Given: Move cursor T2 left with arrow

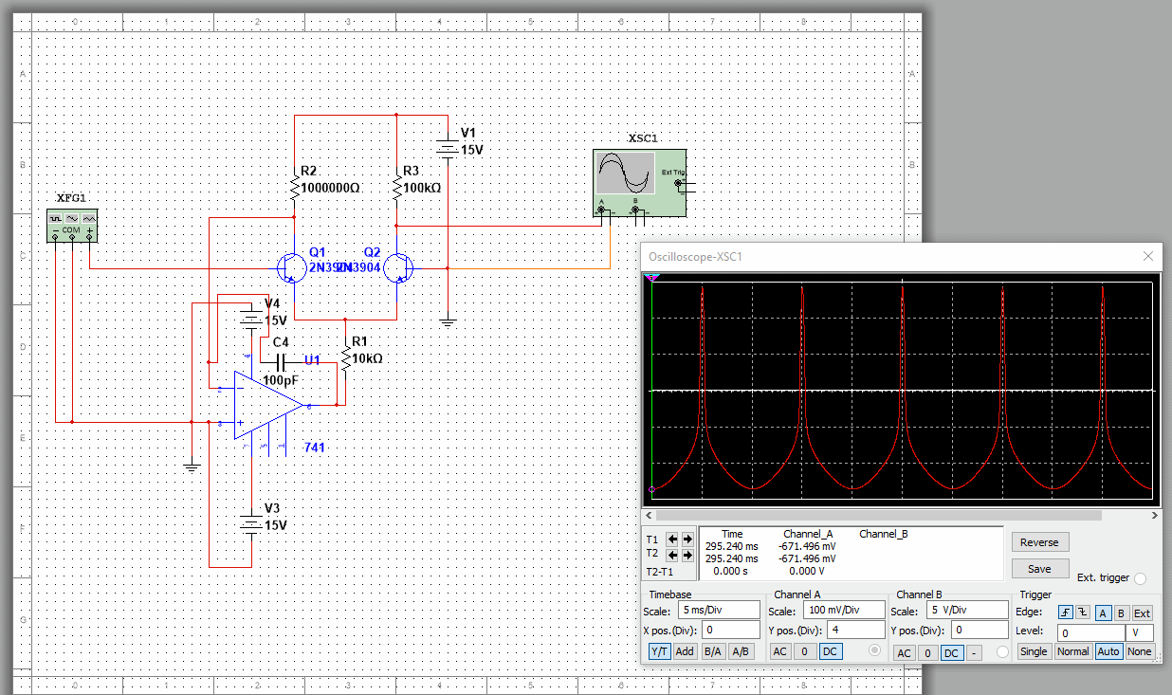Looking at the screenshot, I should click(671, 555).
